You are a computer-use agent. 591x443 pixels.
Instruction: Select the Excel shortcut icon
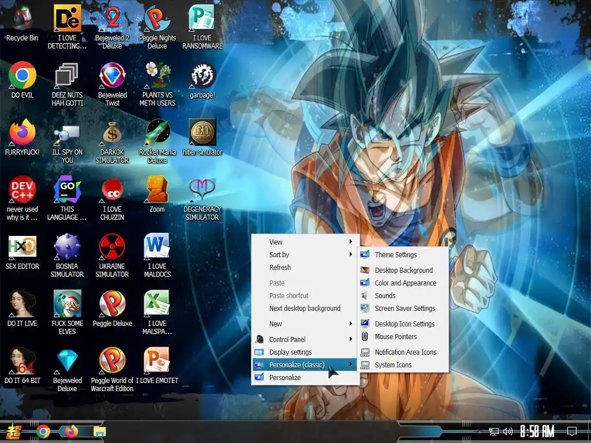157,303
